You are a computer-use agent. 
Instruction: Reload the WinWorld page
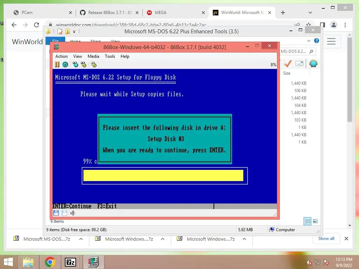coord(36,25)
